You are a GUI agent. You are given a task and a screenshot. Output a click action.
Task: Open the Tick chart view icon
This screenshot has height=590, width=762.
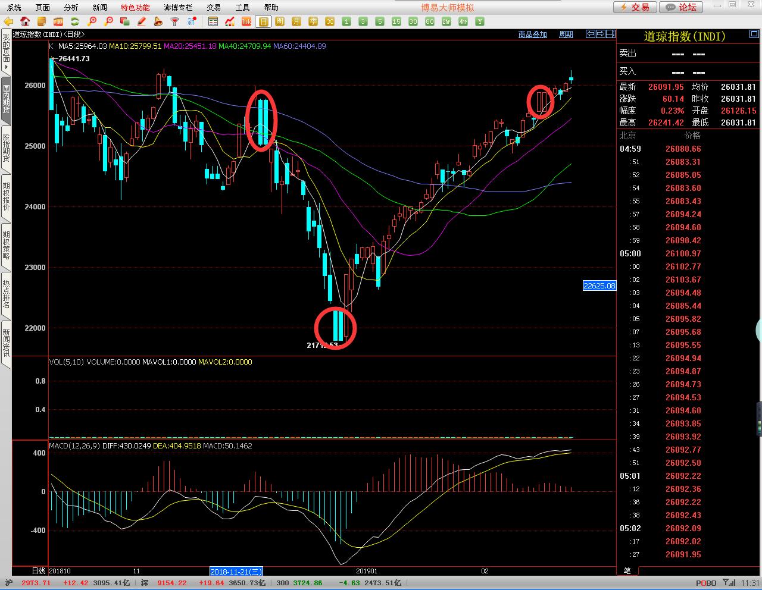246,21
